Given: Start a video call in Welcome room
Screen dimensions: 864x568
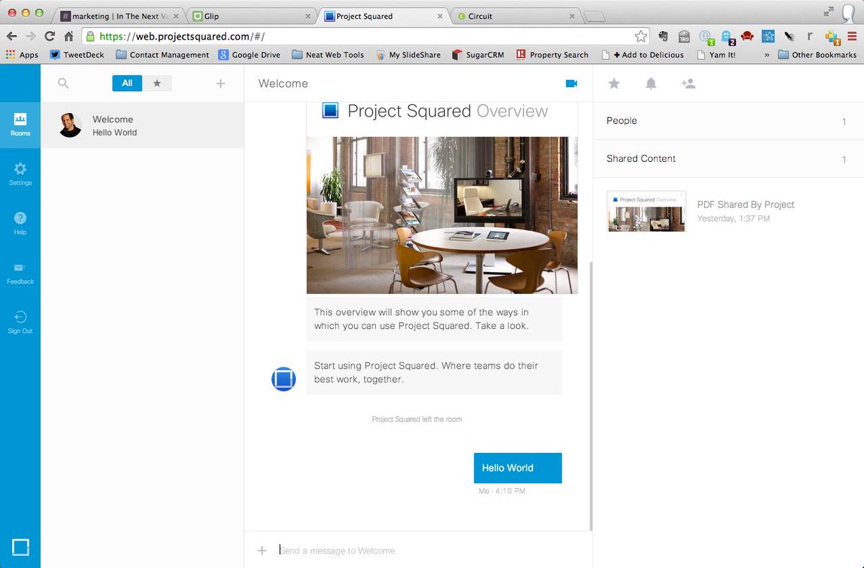Looking at the screenshot, I should tap(572, 84).
